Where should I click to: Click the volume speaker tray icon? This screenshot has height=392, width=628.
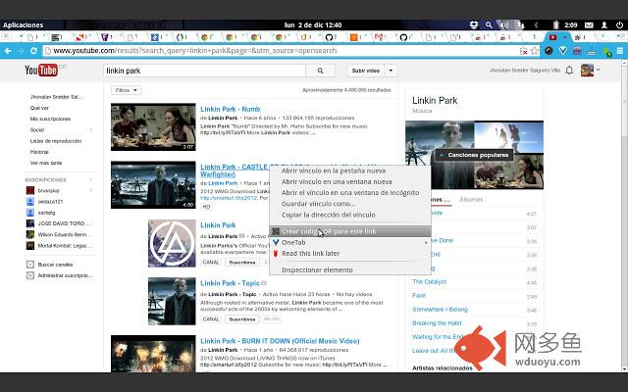point(503,24)
